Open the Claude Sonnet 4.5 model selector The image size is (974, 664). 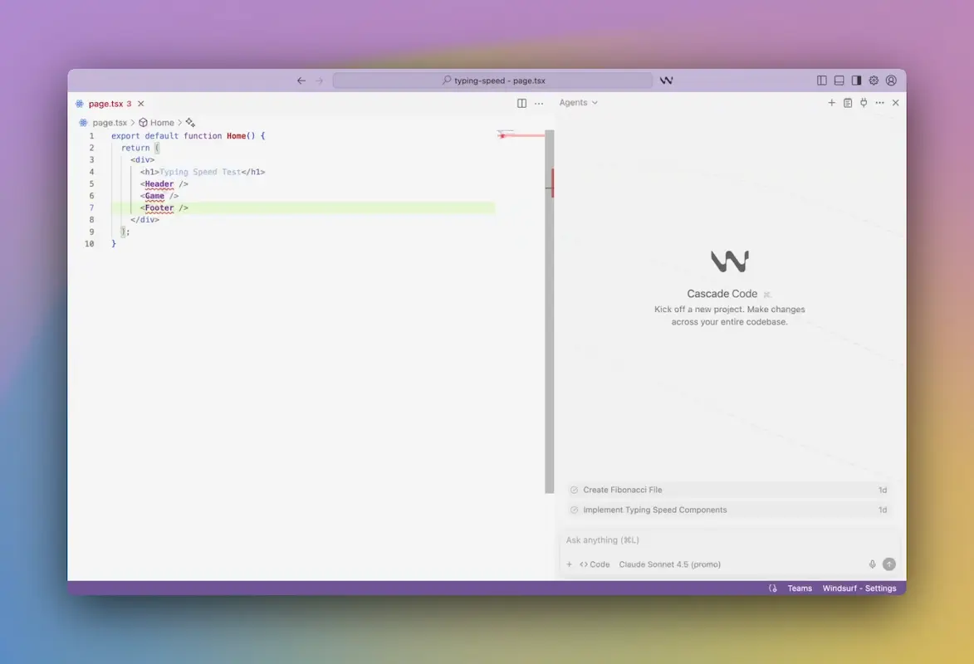[x=669, y=564]
